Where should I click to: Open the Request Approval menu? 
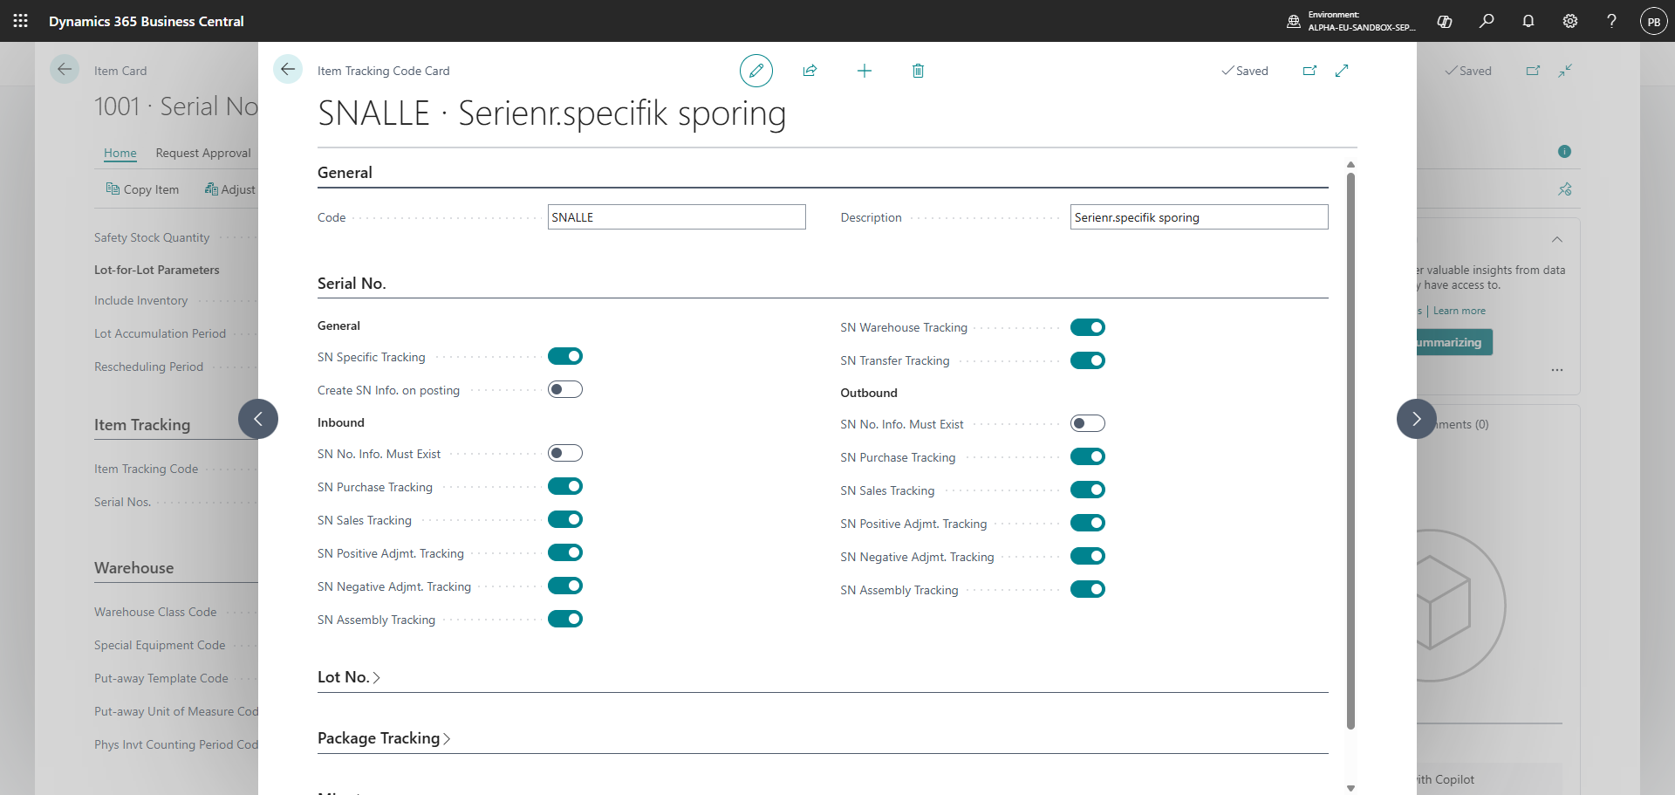click(203, 153)
